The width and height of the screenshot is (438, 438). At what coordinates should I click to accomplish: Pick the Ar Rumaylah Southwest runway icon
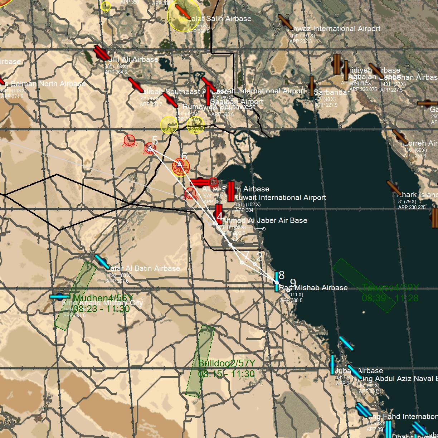170,99
